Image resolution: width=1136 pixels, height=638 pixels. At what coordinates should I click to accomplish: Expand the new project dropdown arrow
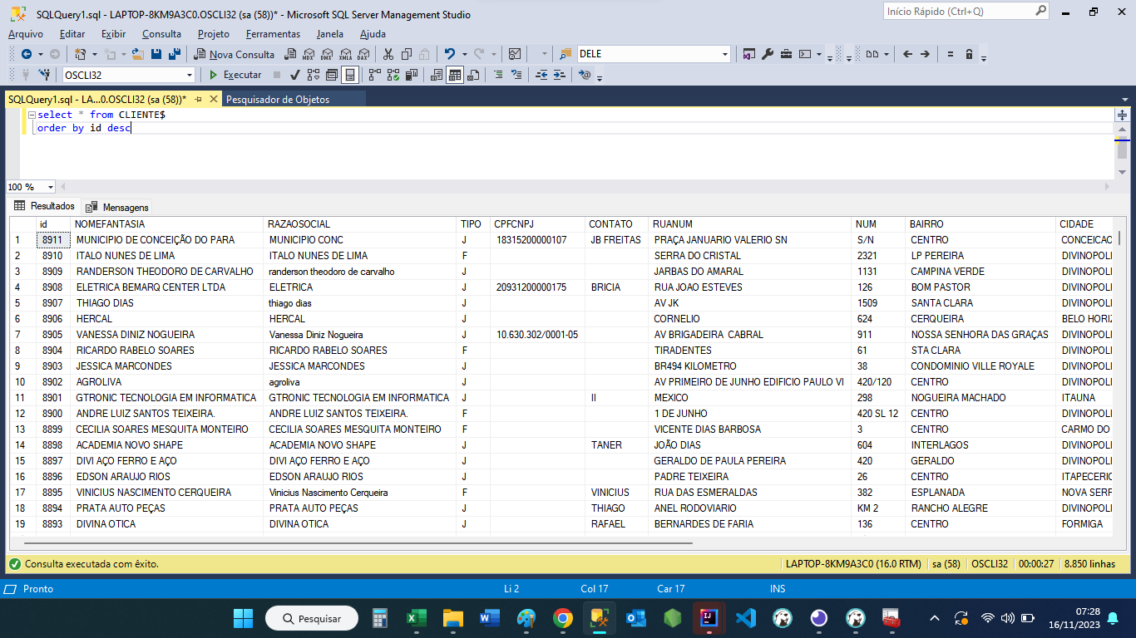(x=96, y=54)
